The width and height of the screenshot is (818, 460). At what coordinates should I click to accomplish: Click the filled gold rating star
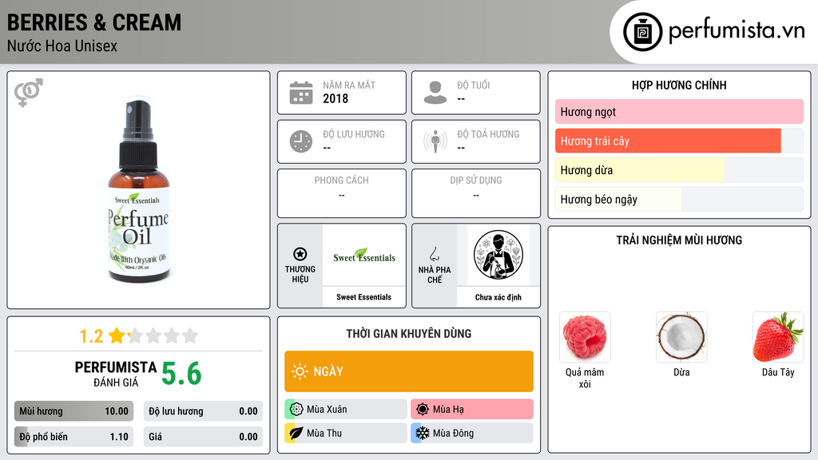(x=117, y=335)
